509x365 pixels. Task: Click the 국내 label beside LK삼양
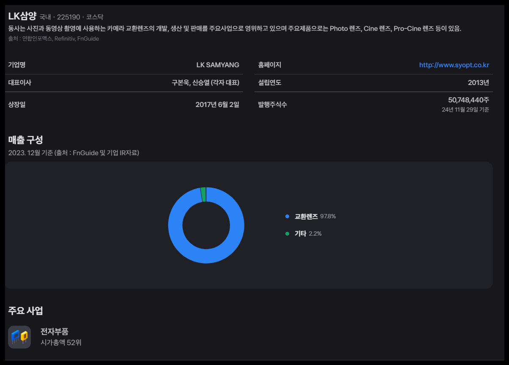tap(45, 17)
